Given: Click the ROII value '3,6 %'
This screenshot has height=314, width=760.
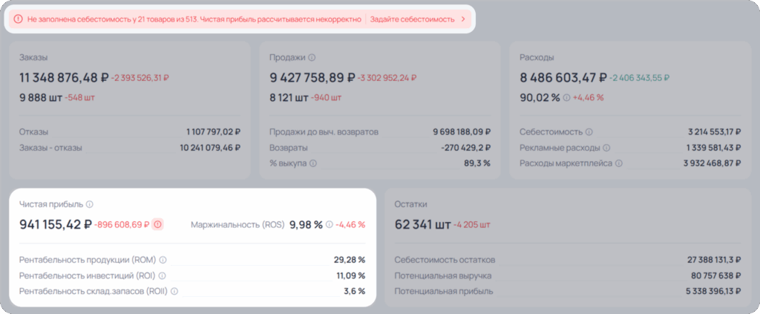Looking at the screenshot, I should (354, 291).
